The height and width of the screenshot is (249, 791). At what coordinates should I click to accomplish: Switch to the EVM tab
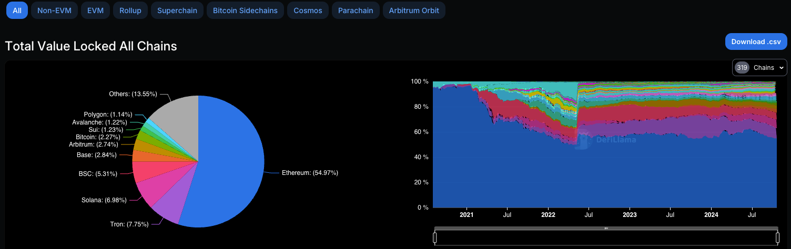[x=95, y=11]
